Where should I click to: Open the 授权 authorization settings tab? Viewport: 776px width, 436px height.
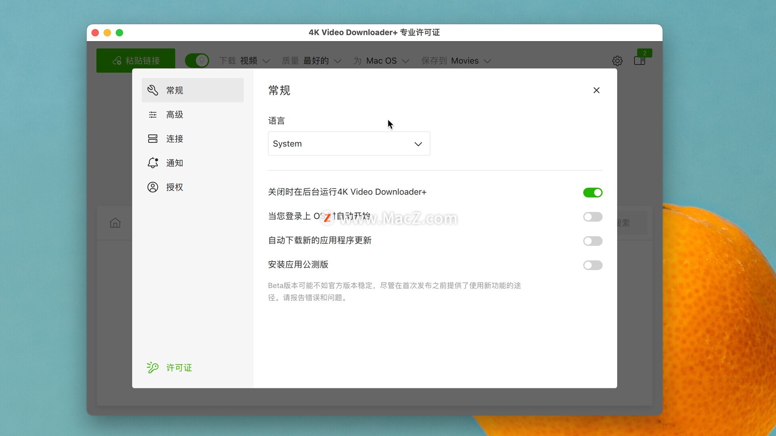(192, 187)
